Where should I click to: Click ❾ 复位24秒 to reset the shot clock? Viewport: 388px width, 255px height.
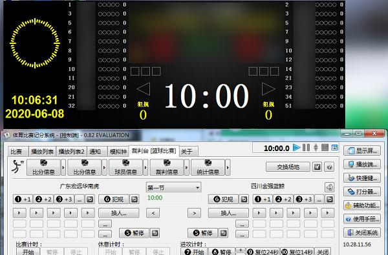pyautogui.click(x=263, y=252)
